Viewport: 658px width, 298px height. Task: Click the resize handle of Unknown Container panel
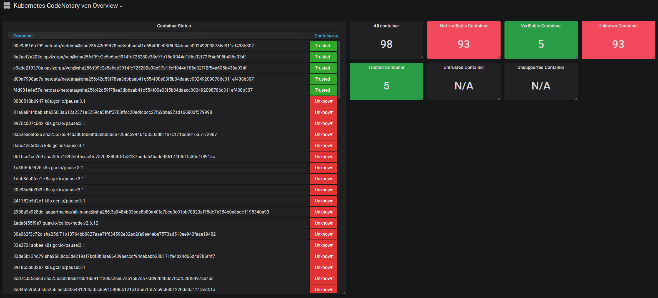pos(653,57)
